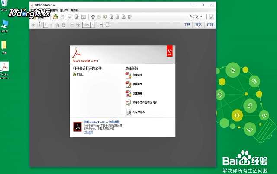Click the read mode expand icon
This screenshot has height=174, width=277.
212,17
